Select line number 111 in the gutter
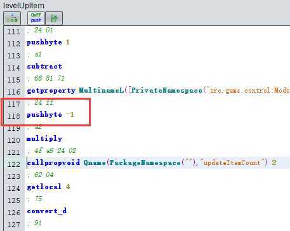The image size is (290, 231). (13, 32)
